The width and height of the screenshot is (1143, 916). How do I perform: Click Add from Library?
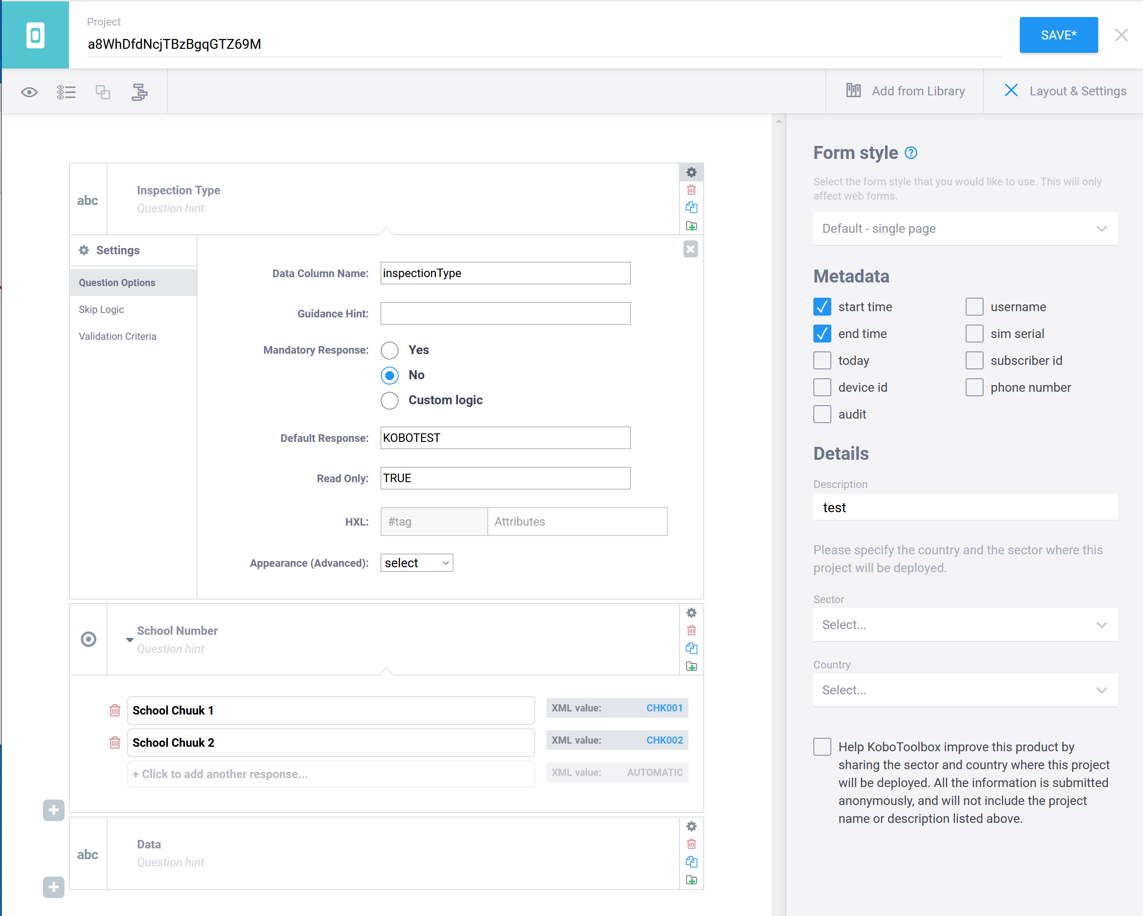(x=906, y=91)
